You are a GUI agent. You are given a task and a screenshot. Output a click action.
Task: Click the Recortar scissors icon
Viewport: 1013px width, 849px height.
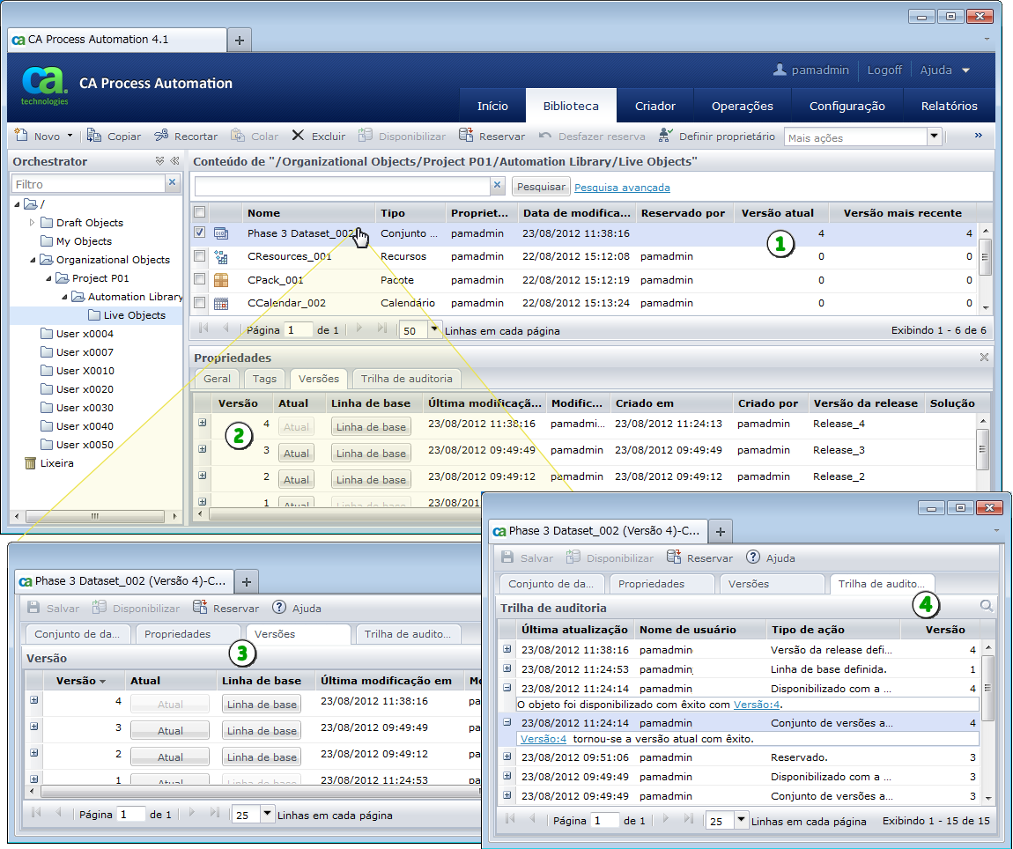(x=161, y=137)
